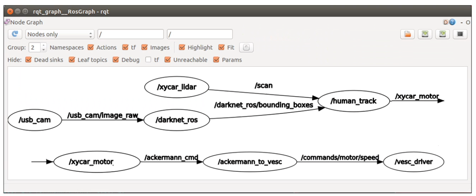Select the /ackermann_to_vesc node
476x196 pixels.
[x=250, y=161]
